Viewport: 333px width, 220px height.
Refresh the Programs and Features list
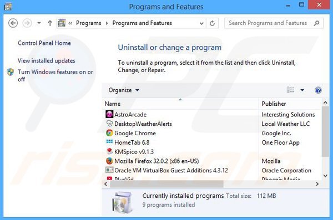click(x=212, y=23)
